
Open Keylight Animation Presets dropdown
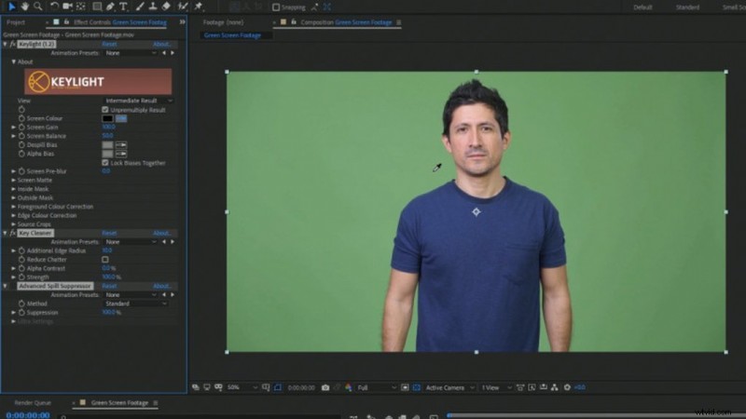tap(131, 53)
